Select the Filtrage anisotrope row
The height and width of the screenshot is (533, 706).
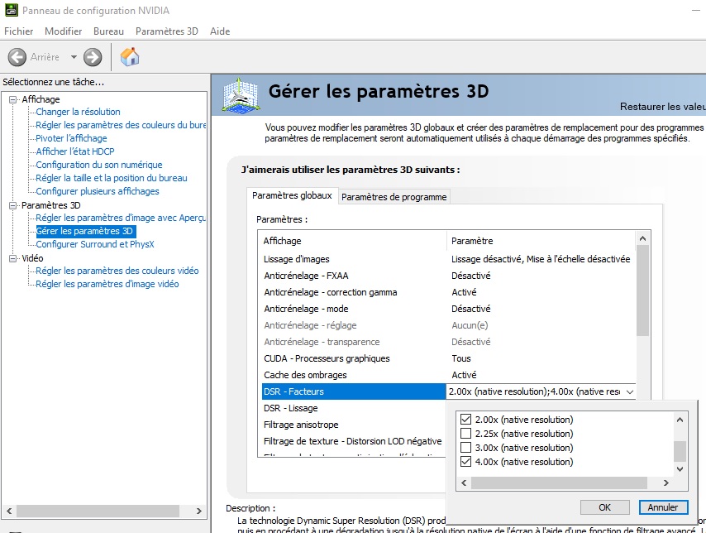354,425
